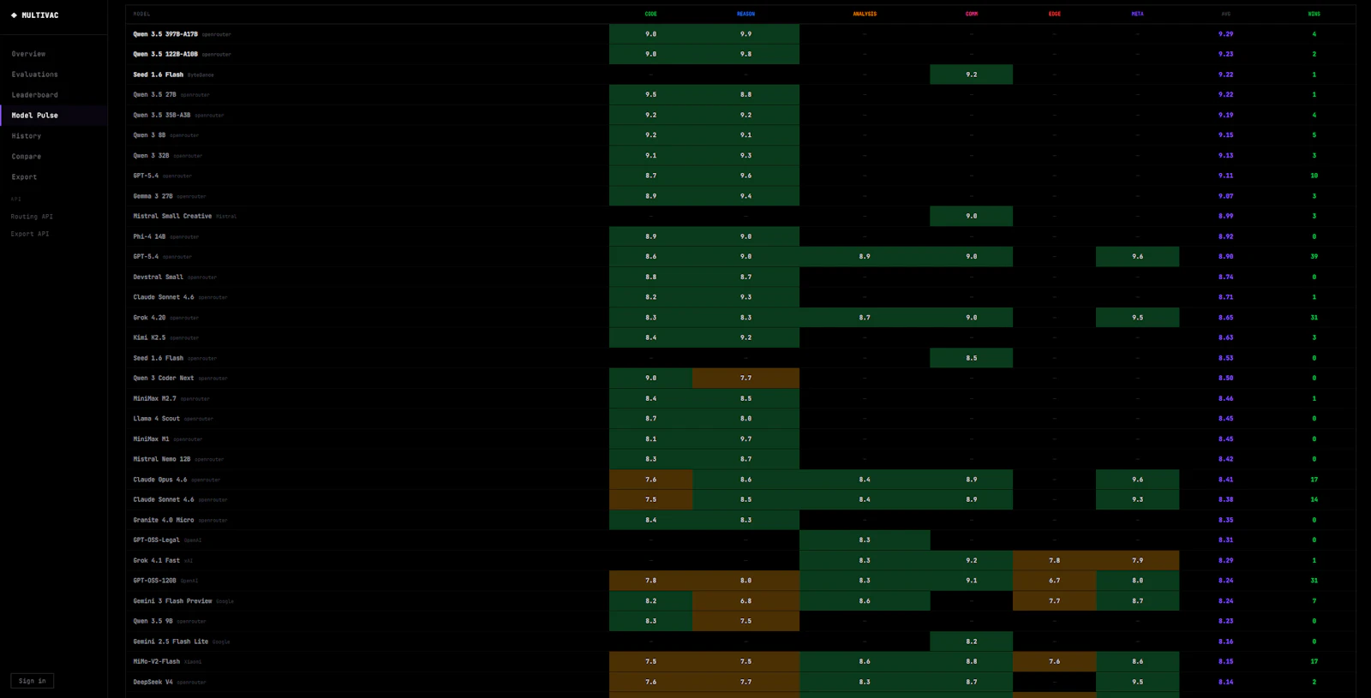This screenshot has width=1371, height=698.
Task: Select Mistral Small Creative model
Action: [172, 216]
